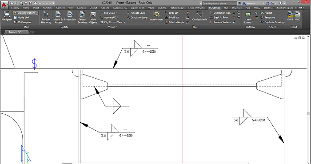Export to NWC
Image resolution: width=311 pixels, height=164 pixels.
click(x=298, y=16)
